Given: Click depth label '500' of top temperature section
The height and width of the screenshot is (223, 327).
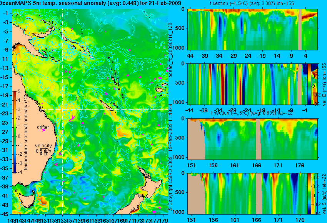Looking at the screenshot, I should coord(180,28).
